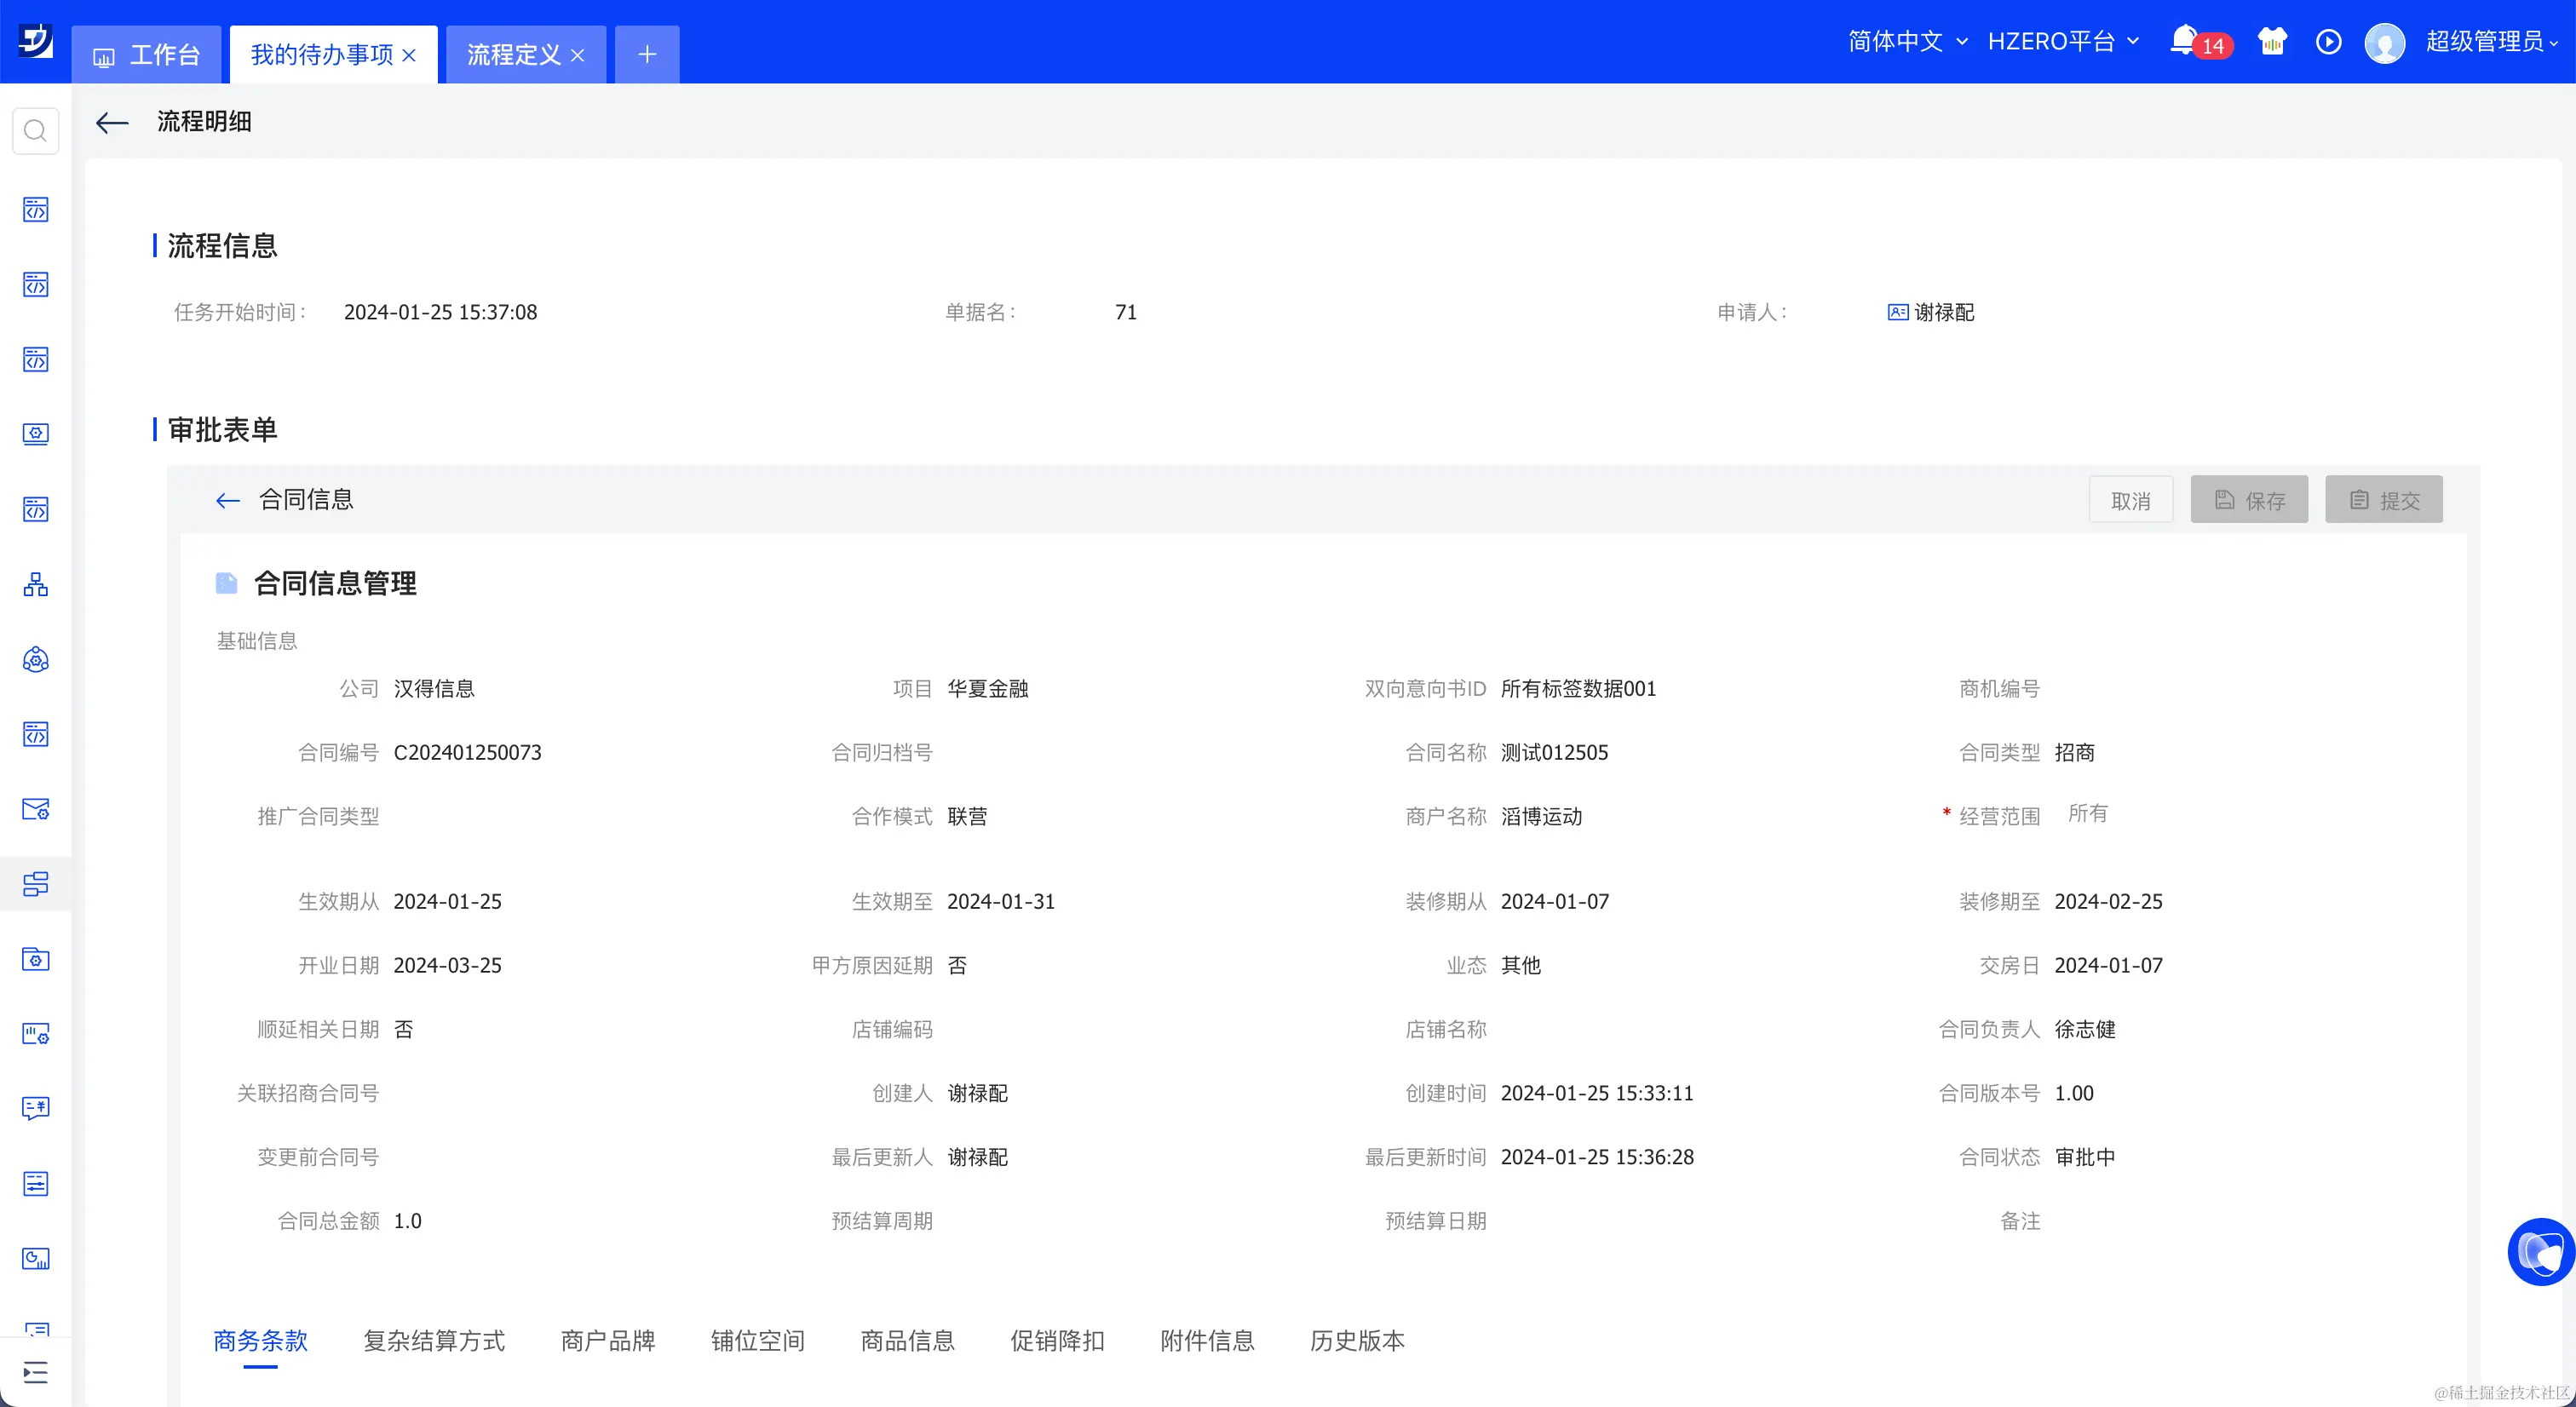Click the 取消 button

[x=2130, y=500]
